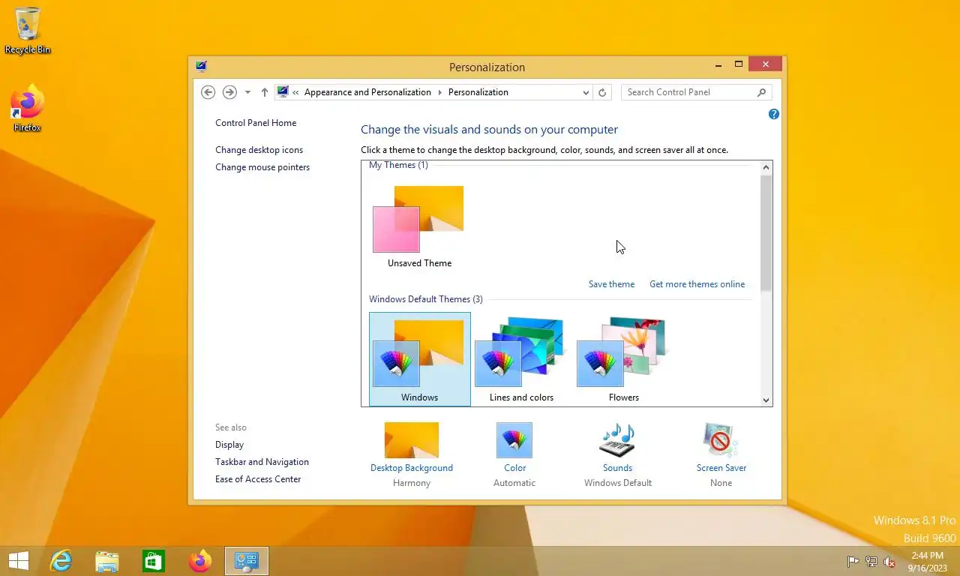Click the theme list scrollbar thumb
960x576 pixels.
click(766, 233)
